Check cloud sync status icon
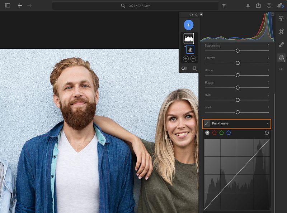Viewport: 287px width, 213px height. click(x=281, y=5)
